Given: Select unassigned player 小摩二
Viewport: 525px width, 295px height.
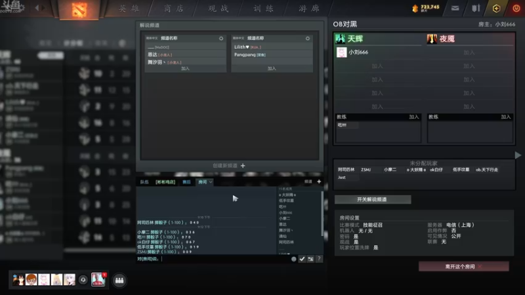Looking at the screenshot, I should 390,170.
